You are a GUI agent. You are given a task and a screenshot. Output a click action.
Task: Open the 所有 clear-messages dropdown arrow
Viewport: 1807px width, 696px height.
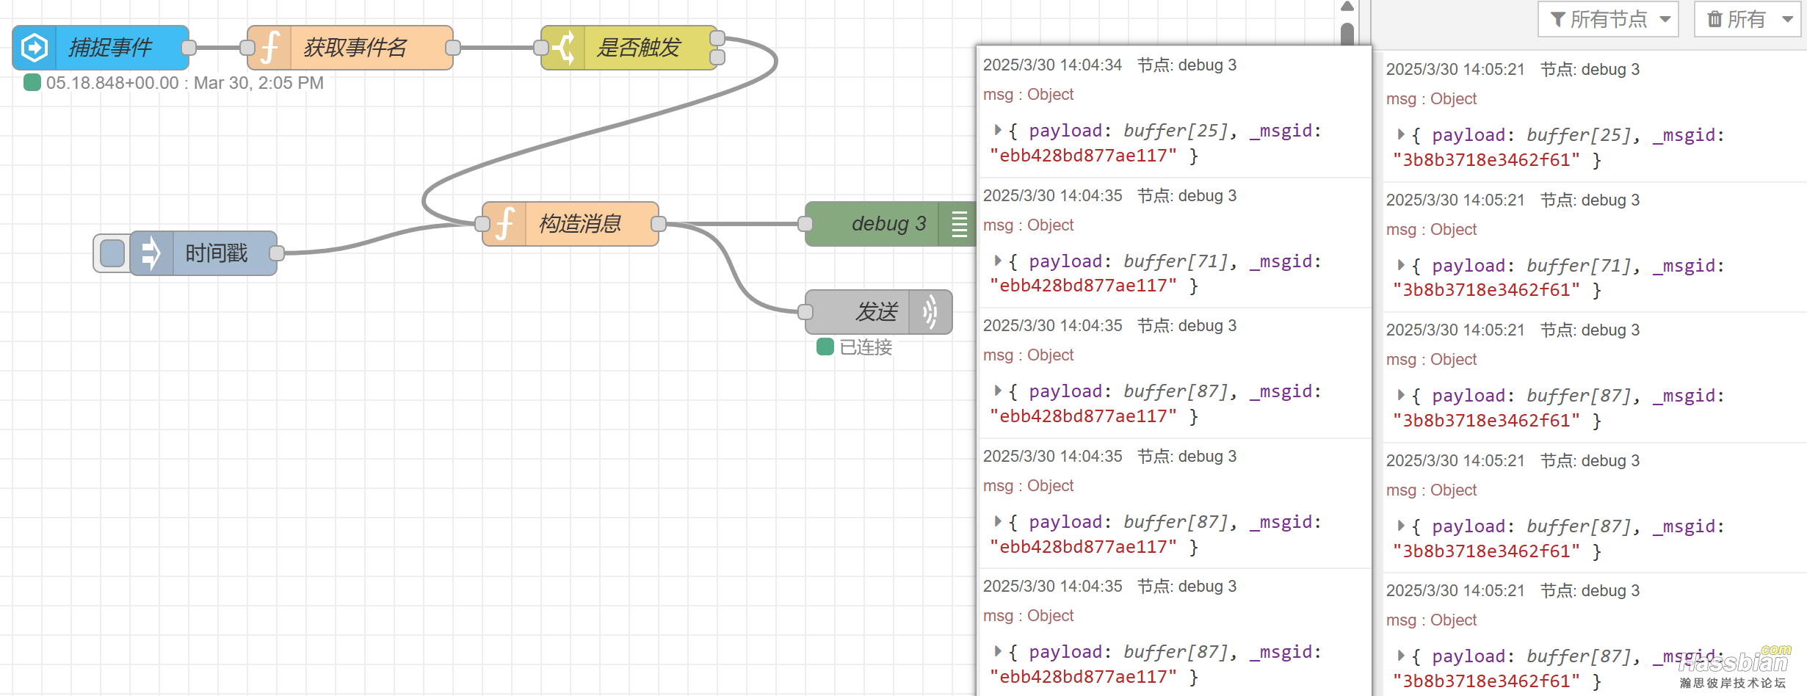[1788, 19]
